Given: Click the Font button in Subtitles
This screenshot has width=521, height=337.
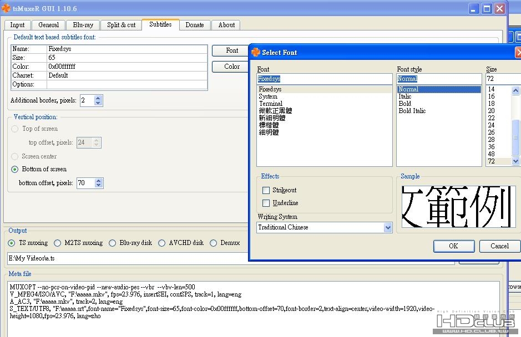Looking at the screenshot, I should pyautogui.click(x=231, y=50).
